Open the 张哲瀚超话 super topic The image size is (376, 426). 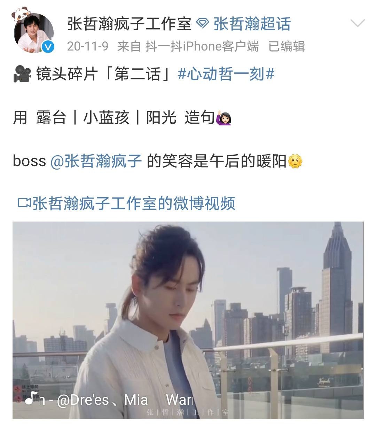click(x=252, y=24)
